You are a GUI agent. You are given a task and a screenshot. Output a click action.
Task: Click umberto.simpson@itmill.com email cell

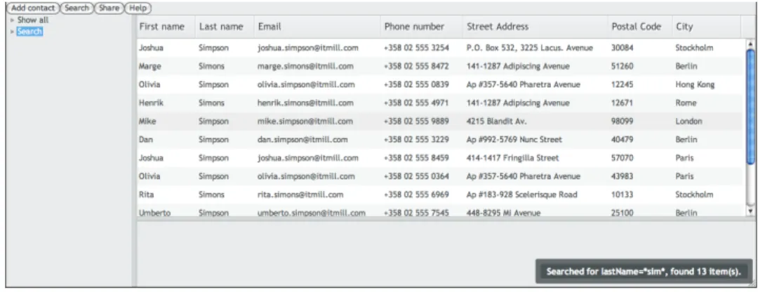click(x=312, y=213)
